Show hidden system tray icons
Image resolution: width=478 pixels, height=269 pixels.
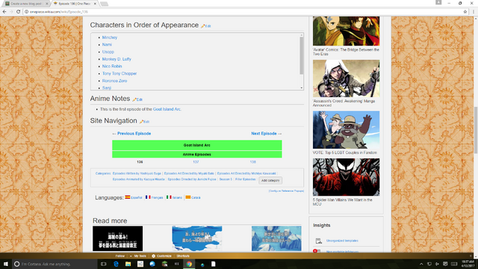tap(421, 264)
